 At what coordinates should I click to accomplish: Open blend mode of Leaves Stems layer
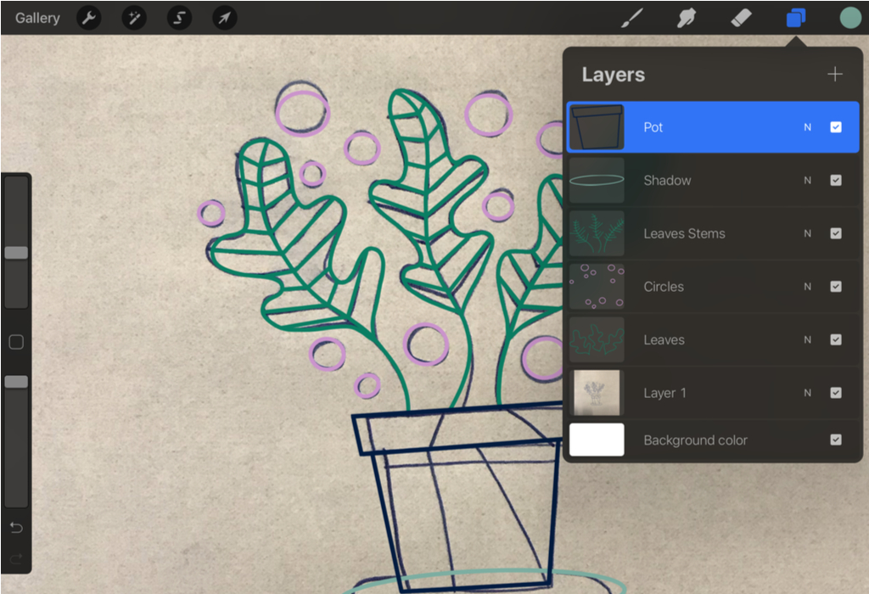pos(807,233)
